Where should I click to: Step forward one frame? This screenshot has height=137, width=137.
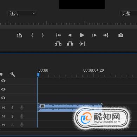[x=94, y=35]
